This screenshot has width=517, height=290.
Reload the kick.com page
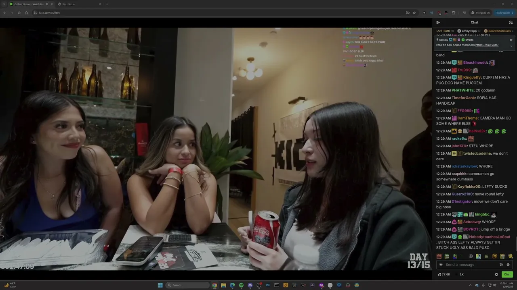pyautogui.click(x=19, y=12)
